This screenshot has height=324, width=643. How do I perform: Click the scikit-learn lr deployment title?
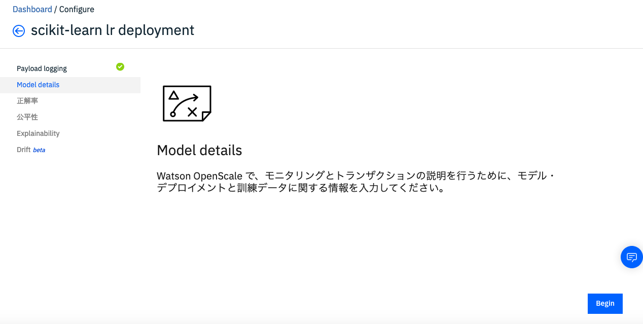112,30
